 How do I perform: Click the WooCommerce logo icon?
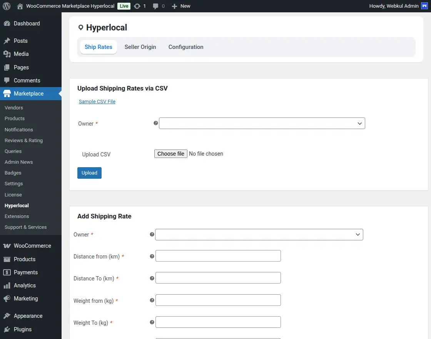coord(7,246)
